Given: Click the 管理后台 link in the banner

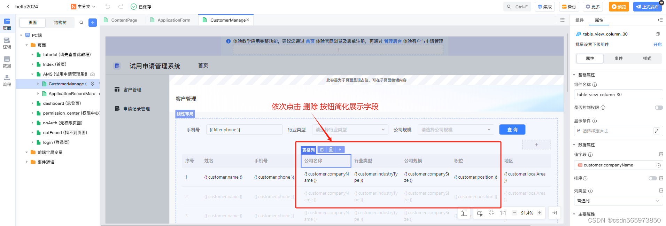Looking at the screenshot, I should coord(393,41).
